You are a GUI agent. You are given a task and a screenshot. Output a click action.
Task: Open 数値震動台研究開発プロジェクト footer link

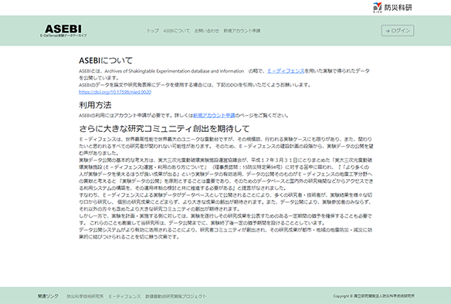click(176, 296)
